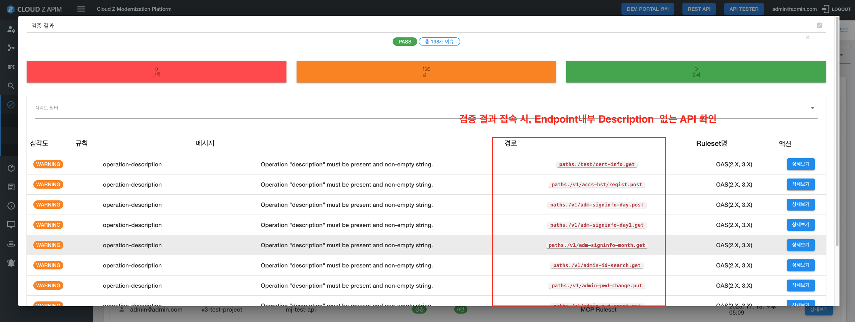Viewport: 855px width, 322px height.
Task: Click 상세보기 for paths./test/cert-info.get
Action: 800,164
